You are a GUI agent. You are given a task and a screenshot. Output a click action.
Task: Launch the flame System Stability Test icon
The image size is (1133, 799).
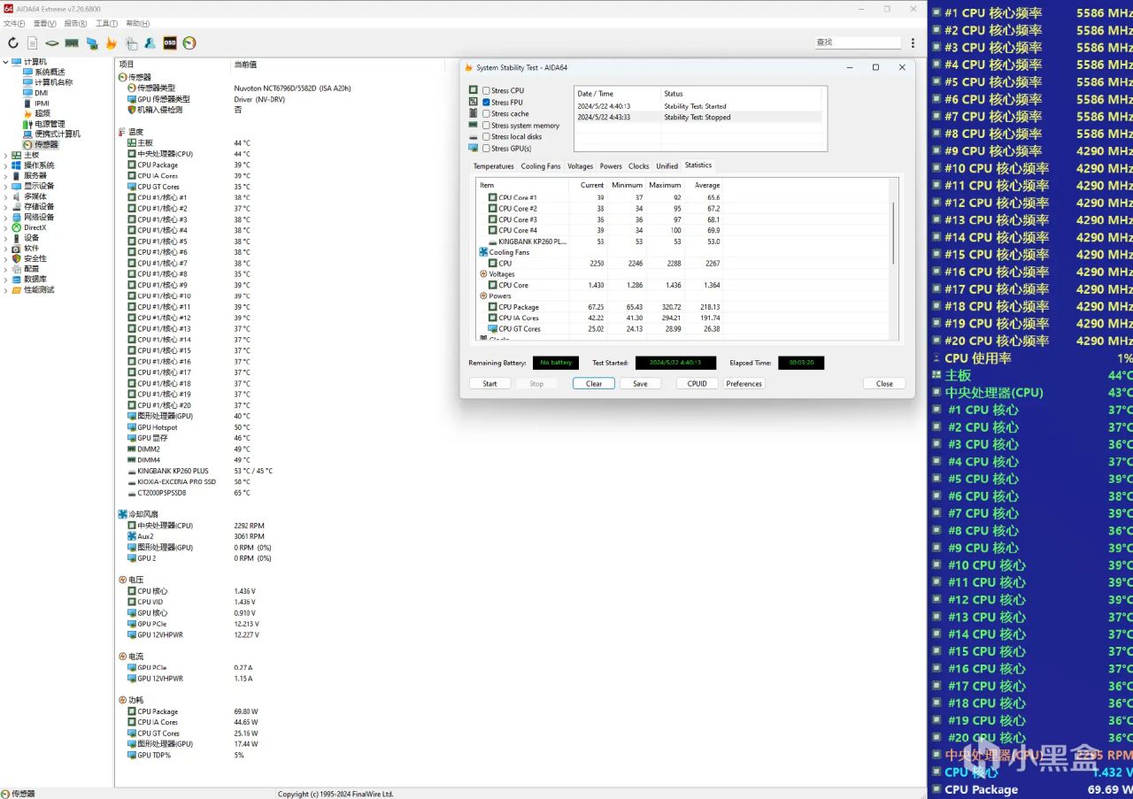pyautogui.click(x=111, y=42)
